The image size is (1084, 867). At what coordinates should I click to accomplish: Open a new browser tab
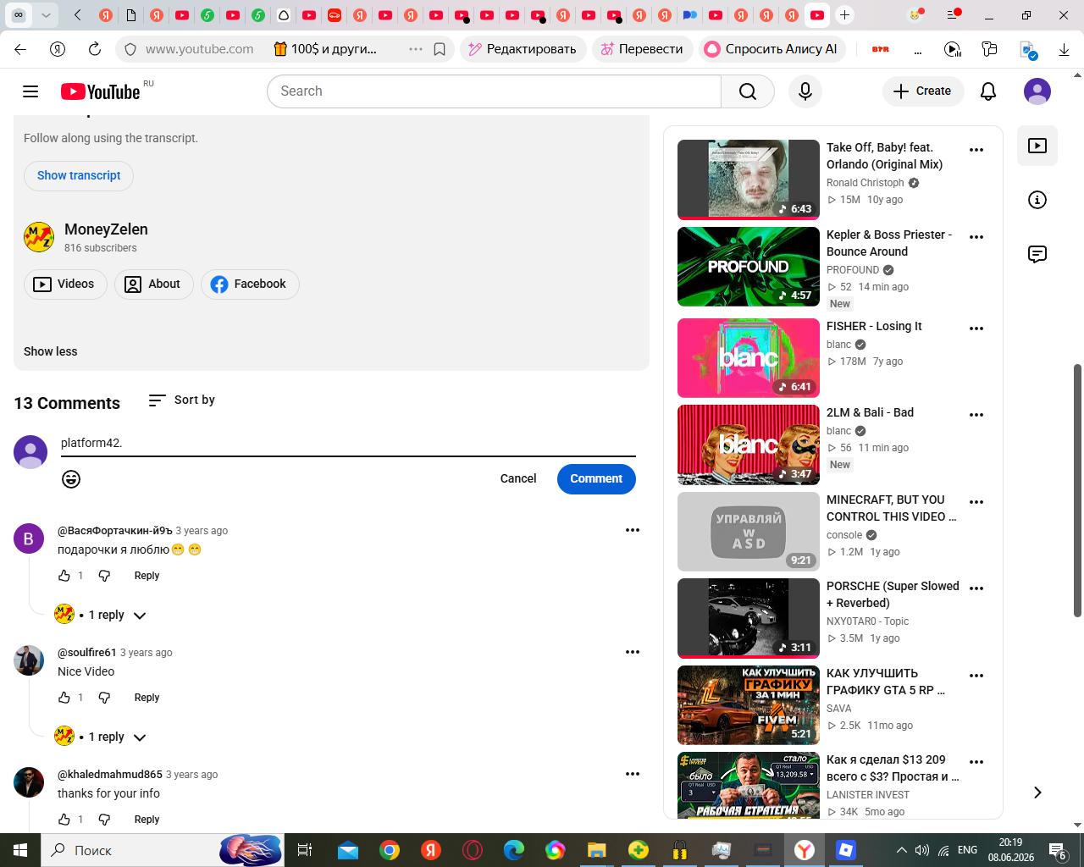pyautogui.click(x=844, y=15)
